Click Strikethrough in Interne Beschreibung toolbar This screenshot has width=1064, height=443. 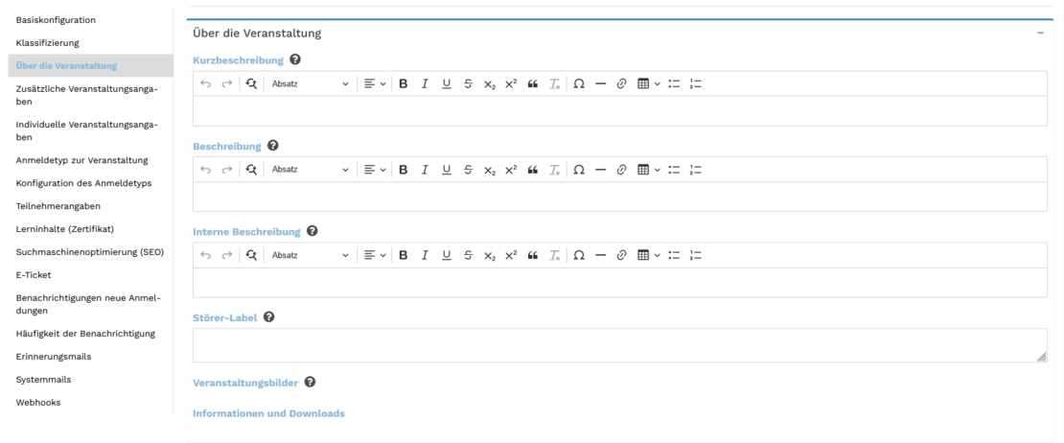pos(468,256)
